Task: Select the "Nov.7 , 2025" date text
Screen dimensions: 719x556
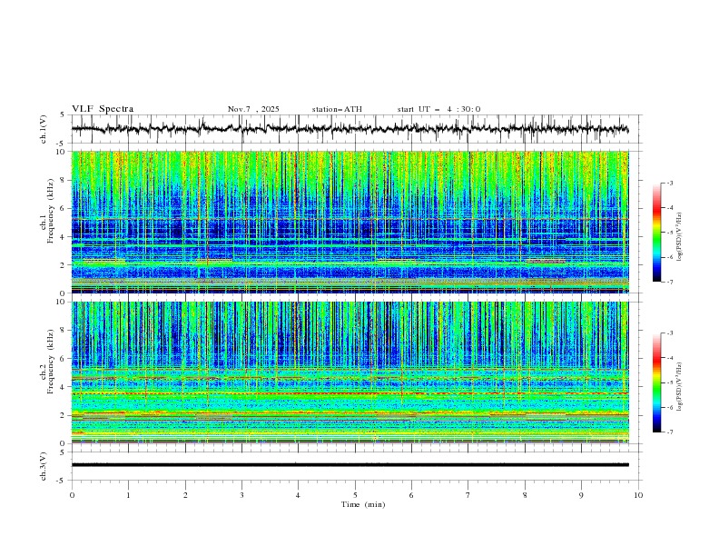Action: 253,109
